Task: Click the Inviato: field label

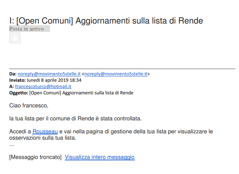Action: (x=17, y=80)
